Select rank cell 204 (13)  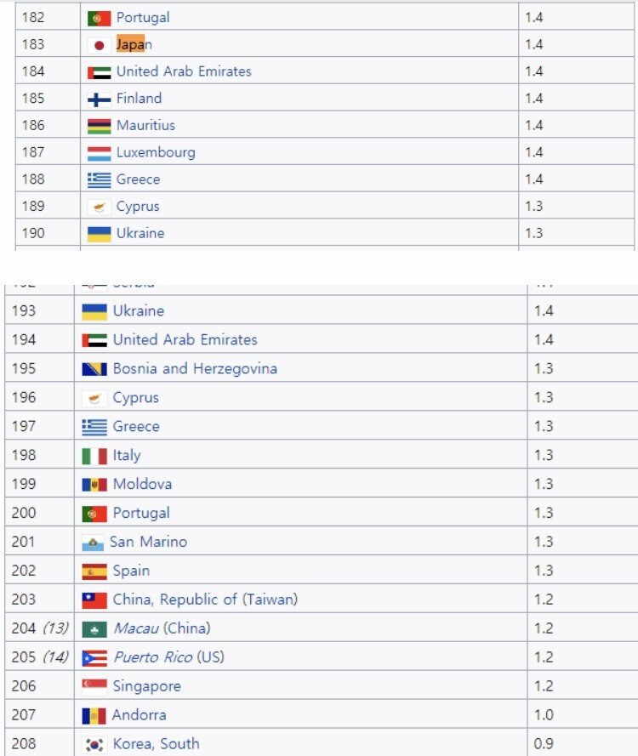click(39, 628)
